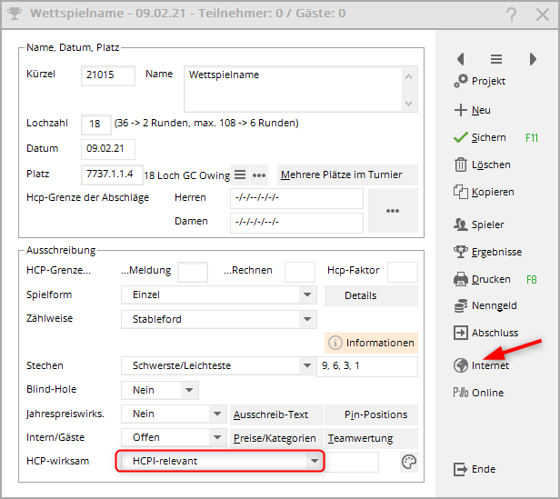Open the Zählweise Stableford dropdown

(x=307, y=319)
